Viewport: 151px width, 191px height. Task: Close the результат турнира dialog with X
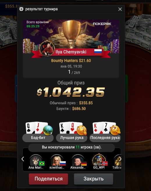point(120,9)
